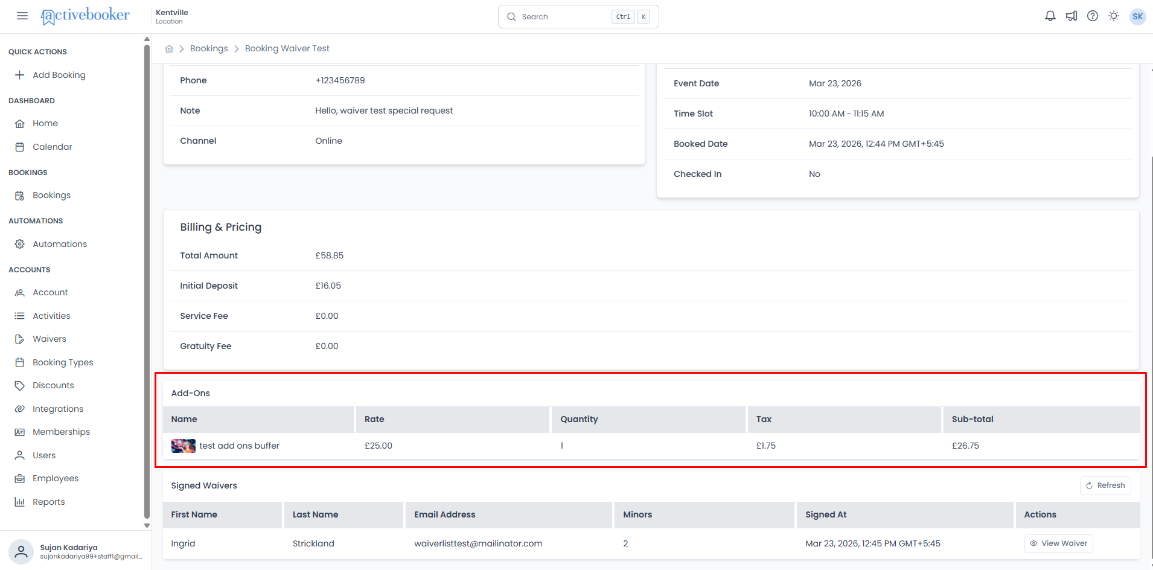This screenshot has height=570, width=1153.
Task: Click the Users person icon
Action: [20, 455]
